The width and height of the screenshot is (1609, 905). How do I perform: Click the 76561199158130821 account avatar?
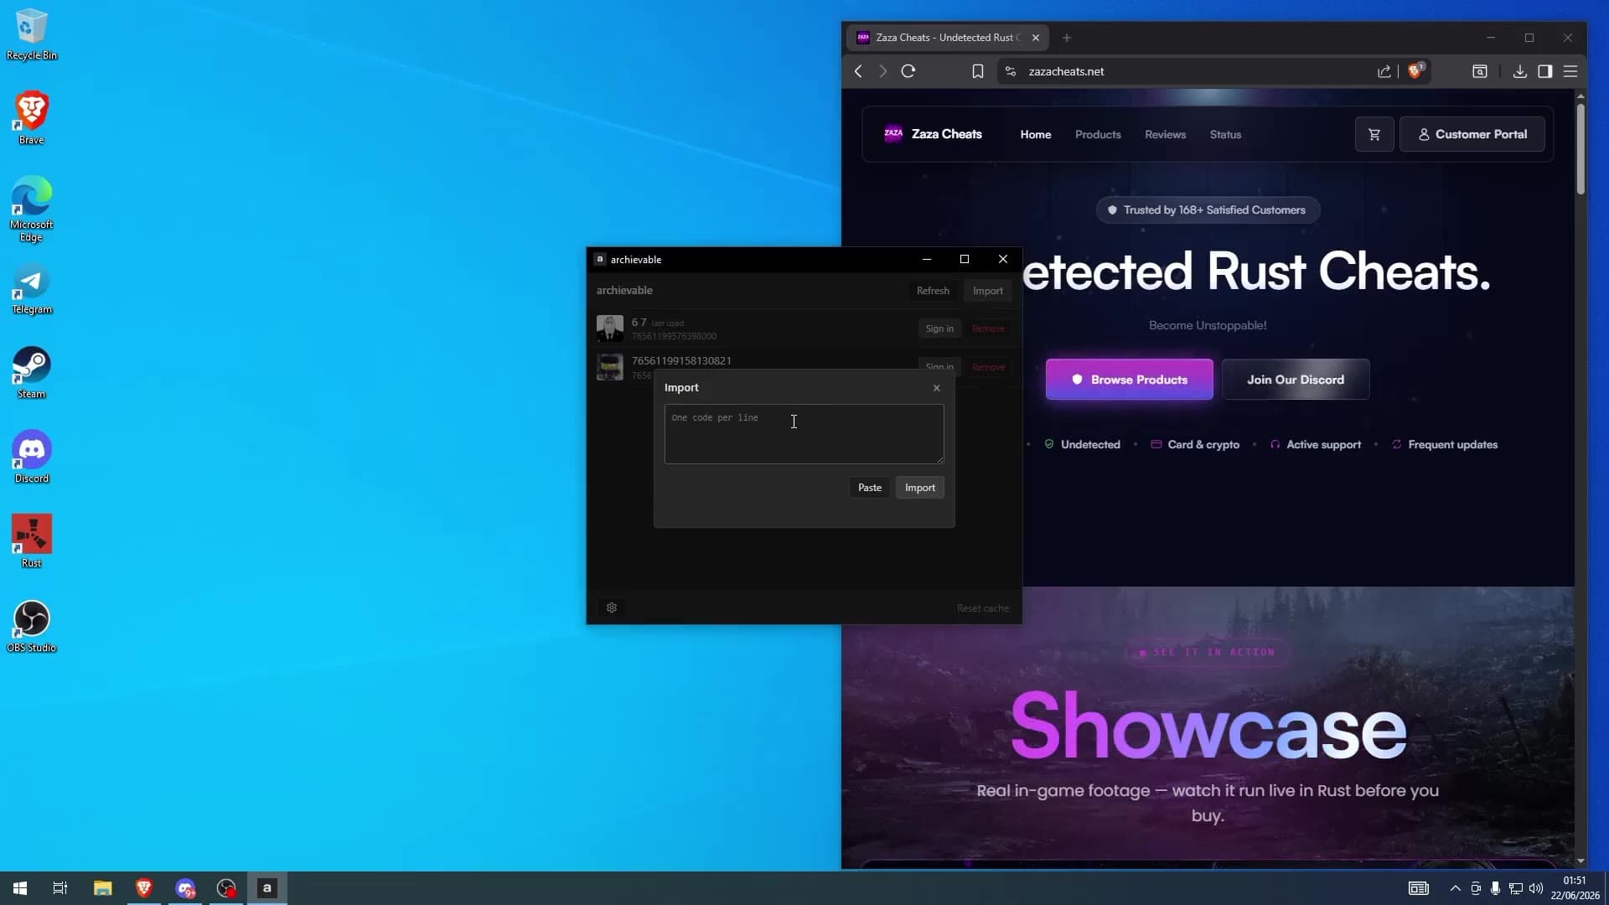[x=610, y=367]
